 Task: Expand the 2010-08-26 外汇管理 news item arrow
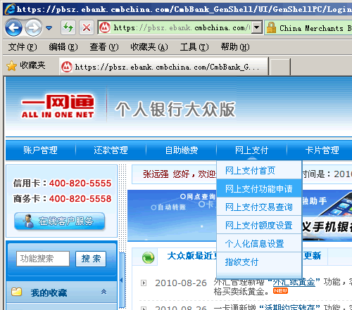point(144,283)
